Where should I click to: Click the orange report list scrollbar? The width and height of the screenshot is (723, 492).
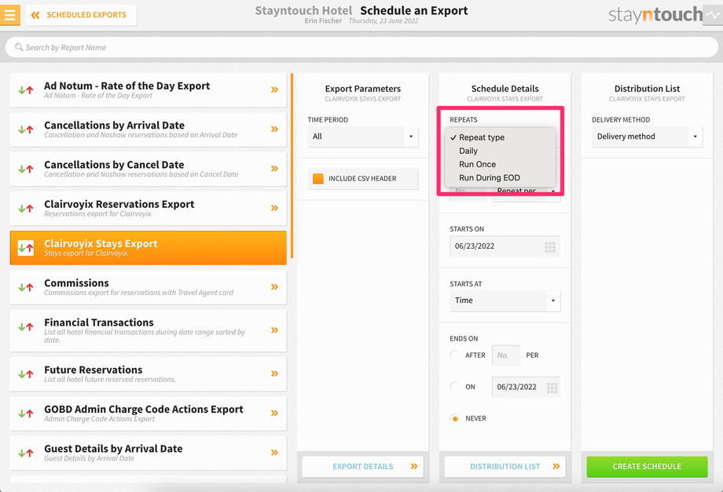[x=292, y=166]
